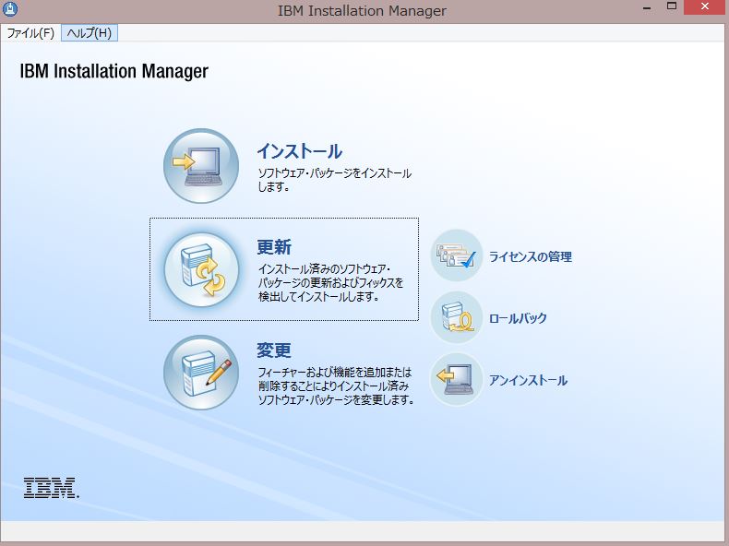
Task: Click text ソフトウェア・パッケージをインストールします。
Action: (x=335, y=180)
